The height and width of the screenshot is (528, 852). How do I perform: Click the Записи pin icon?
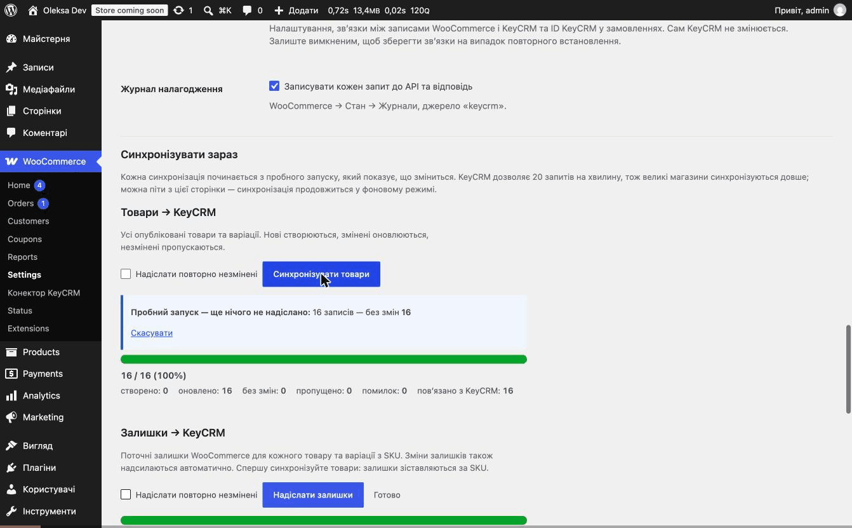point(11,67)
